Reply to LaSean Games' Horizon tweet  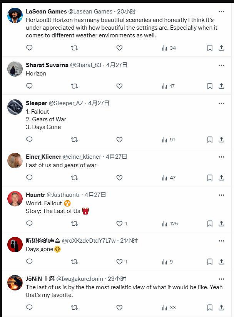(x=29, y=48)
